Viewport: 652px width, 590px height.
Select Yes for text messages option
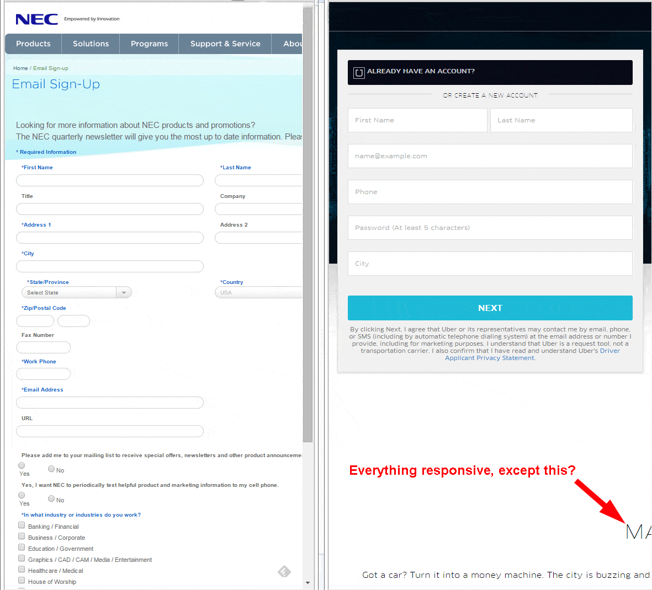22,495
